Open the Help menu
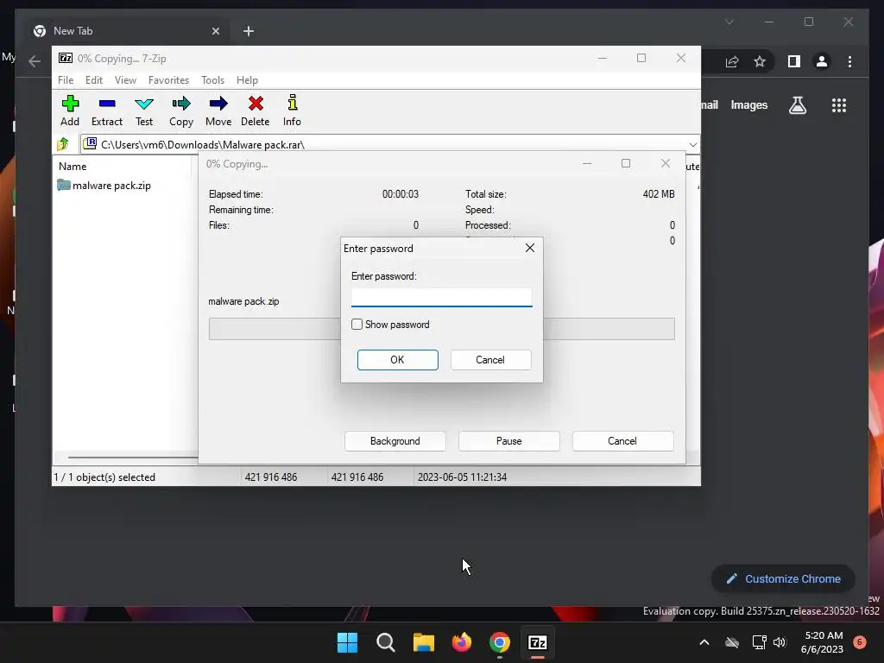The image size is (884, 663). point(247,80)
